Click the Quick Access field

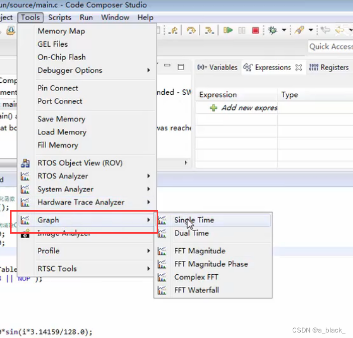[x=331, y=46]
